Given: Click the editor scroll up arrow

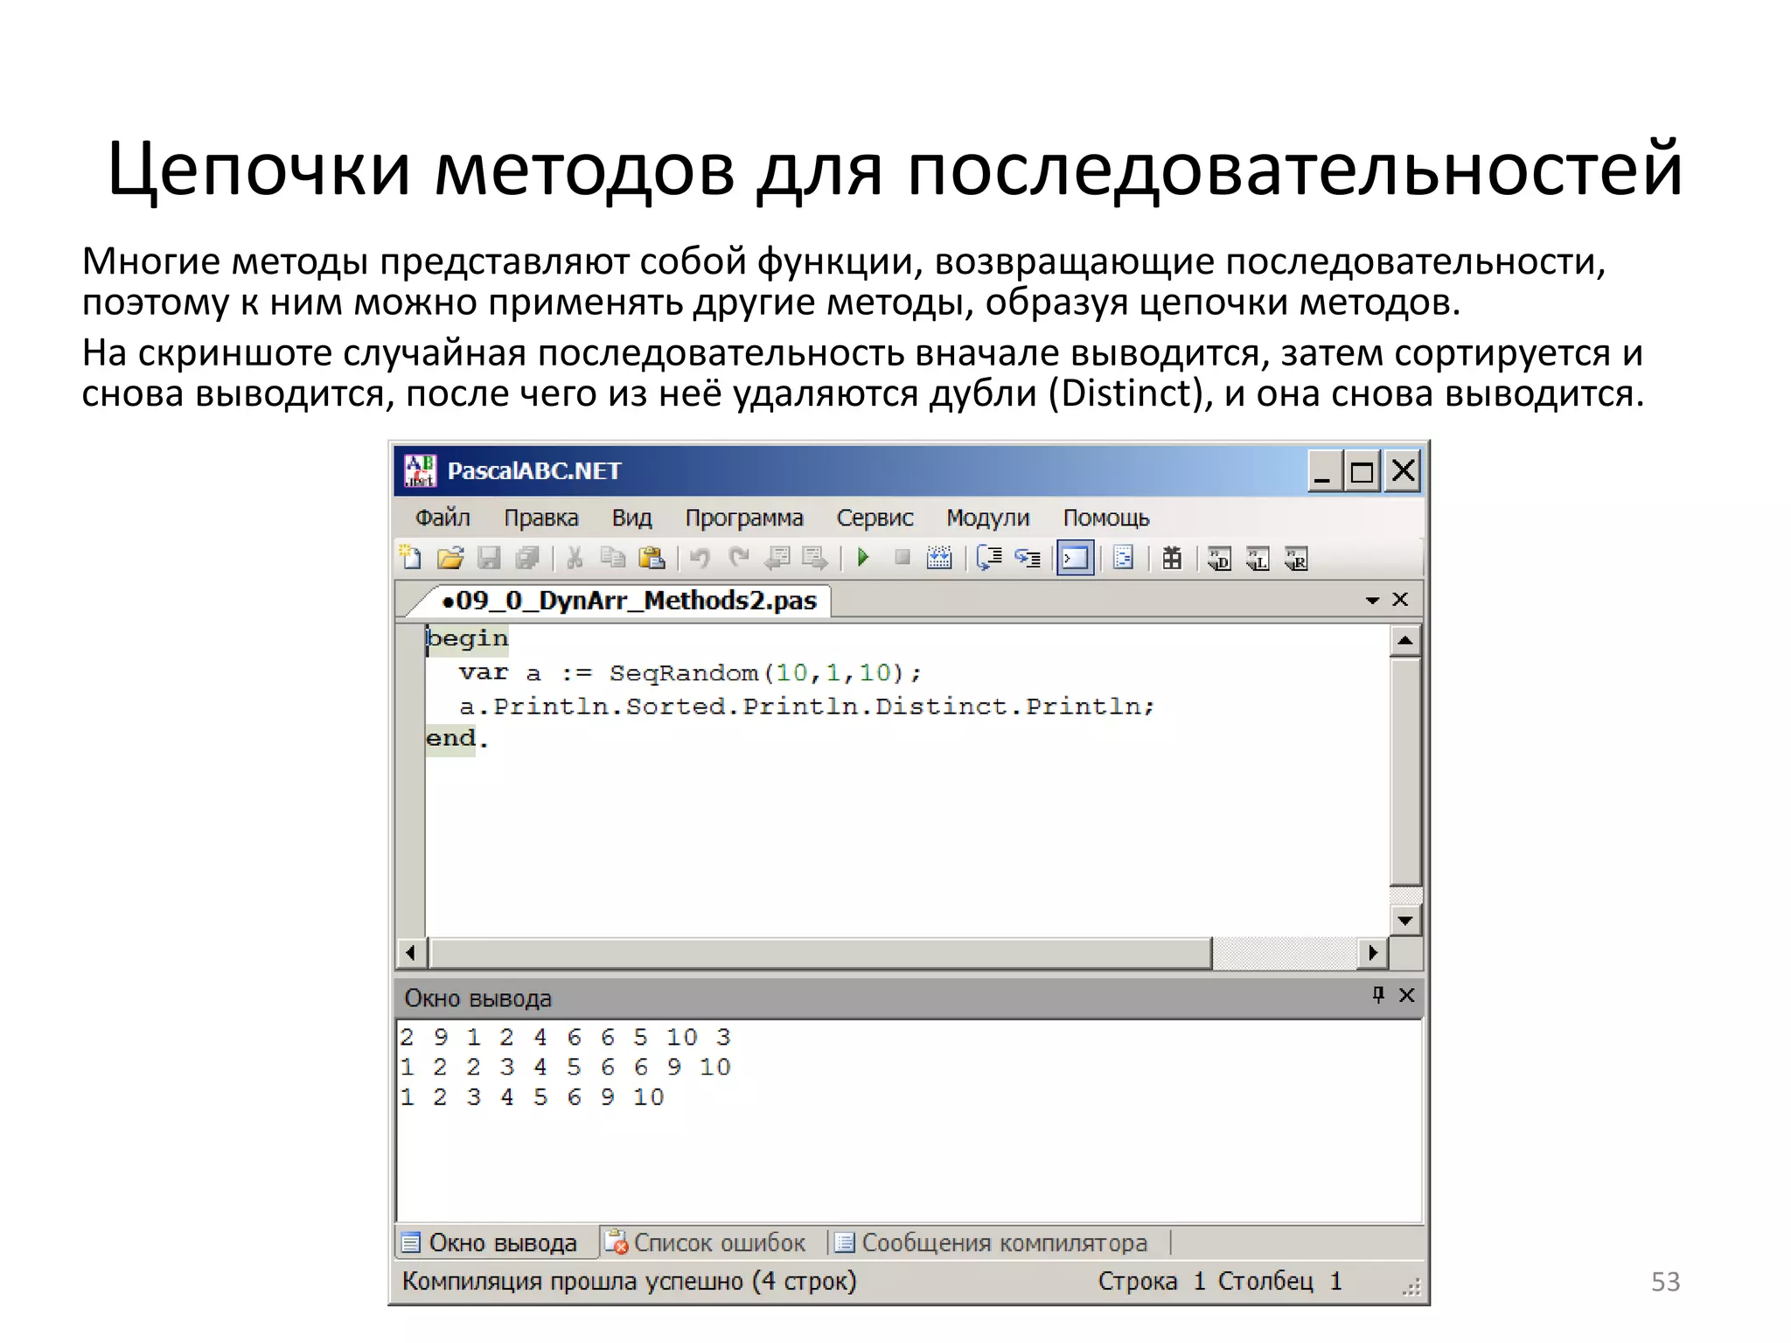Looking at the screenshot, I should (x=1404, y=641).
